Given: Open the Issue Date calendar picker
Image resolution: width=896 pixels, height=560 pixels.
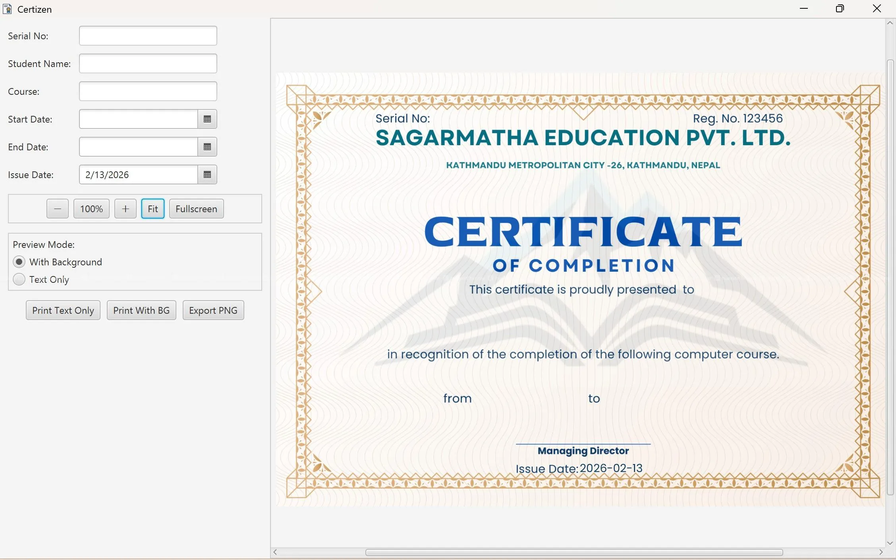Looking at the screenshot, I should 207,175.
